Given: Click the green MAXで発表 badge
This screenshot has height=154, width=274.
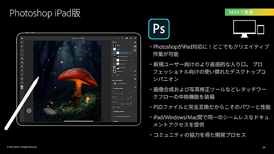Looking at the screenshot, I should 249,12.
